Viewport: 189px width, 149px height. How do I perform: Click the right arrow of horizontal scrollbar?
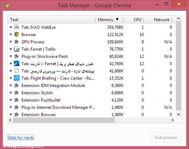[173, 120]
